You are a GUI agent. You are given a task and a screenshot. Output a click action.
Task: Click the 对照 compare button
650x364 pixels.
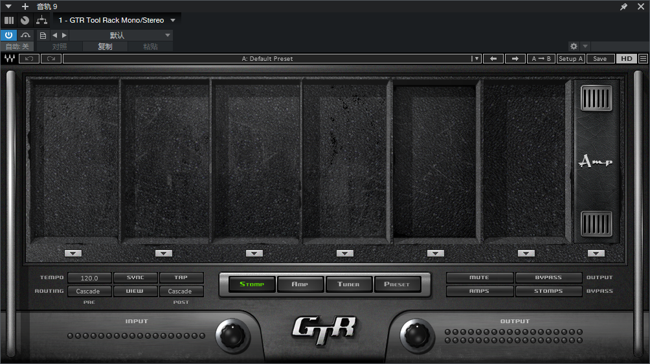point(60,47)
